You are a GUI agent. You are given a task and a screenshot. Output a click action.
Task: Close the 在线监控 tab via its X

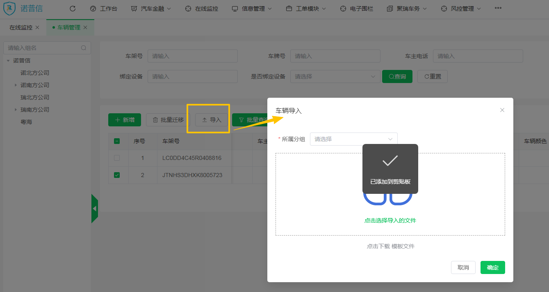[37, 27]
